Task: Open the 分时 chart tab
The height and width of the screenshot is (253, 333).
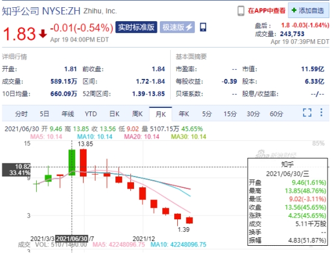Action: tap(21, 114)
